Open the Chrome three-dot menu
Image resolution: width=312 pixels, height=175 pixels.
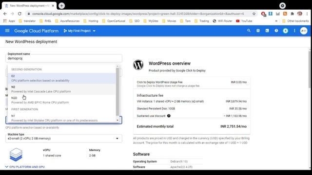tap(307, 14)
